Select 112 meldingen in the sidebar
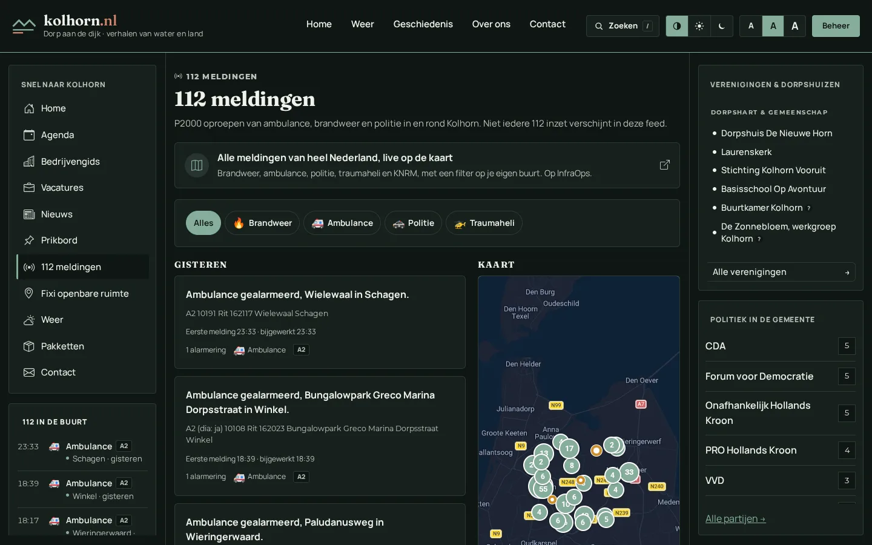 point(82,267)
